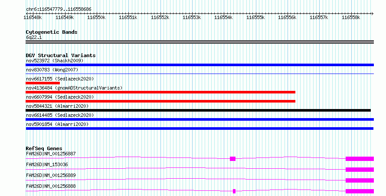Select the red nsv4136484 variant bar
This screenshot has height=196, width=386.
(160, 92)
